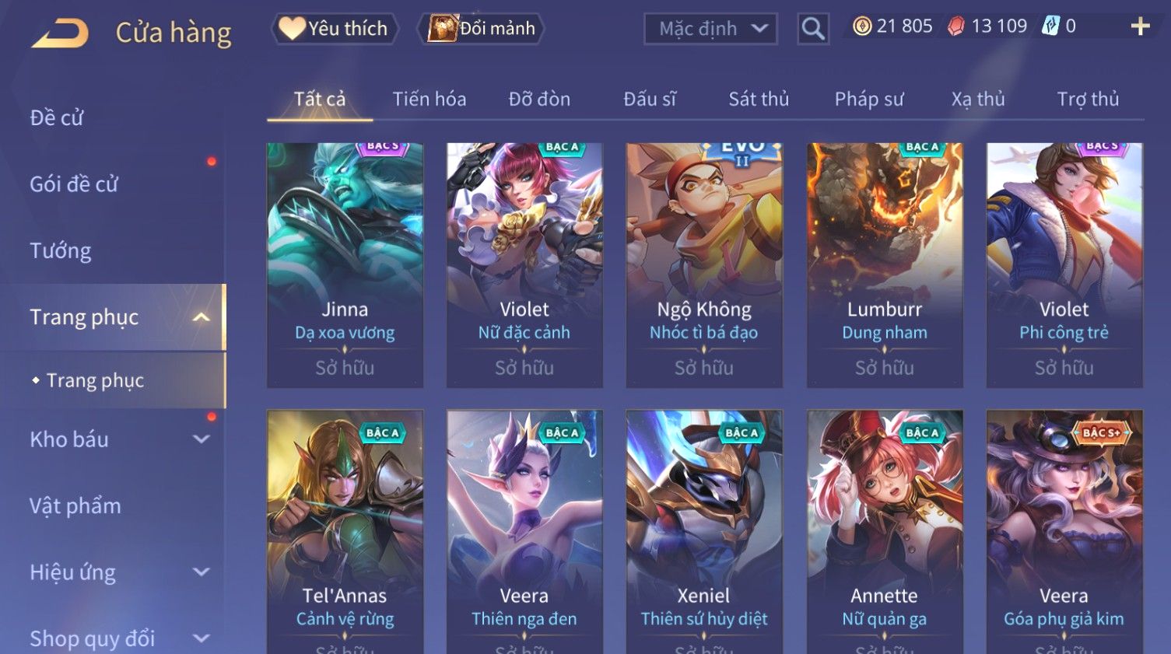This screenshot has width=1171, height=654.
Task: Click the red gem currency icon
Action: pyautogui.click(x=956, y=26)
